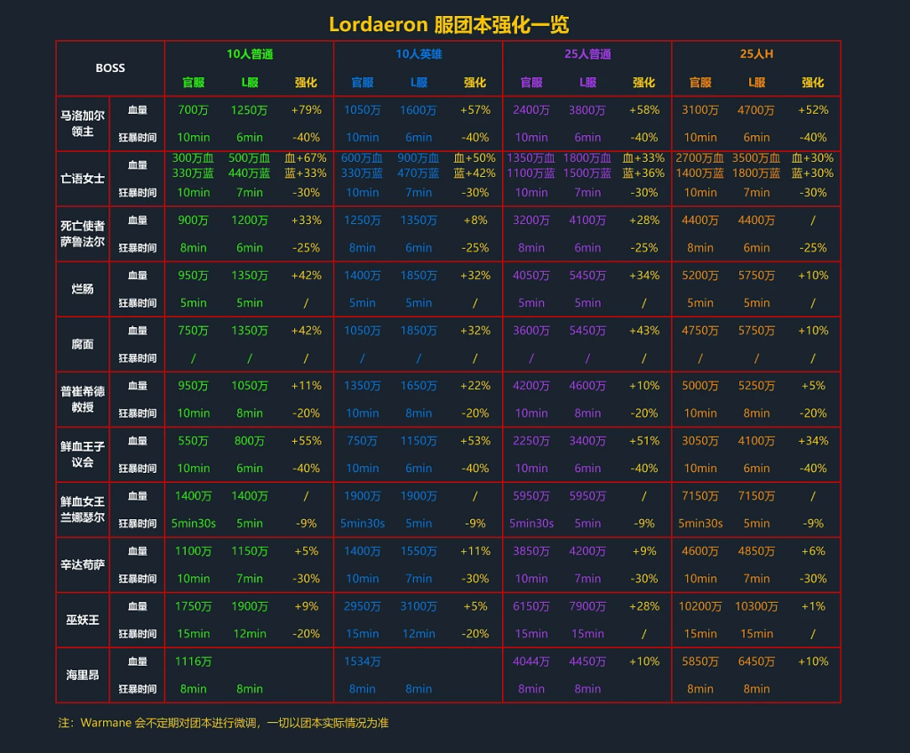Screen dimensions: 910x753
Task: Click the '700万' health value
Action: (193, 109)
